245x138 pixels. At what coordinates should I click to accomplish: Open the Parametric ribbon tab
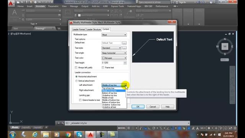[x=53, y=7]
